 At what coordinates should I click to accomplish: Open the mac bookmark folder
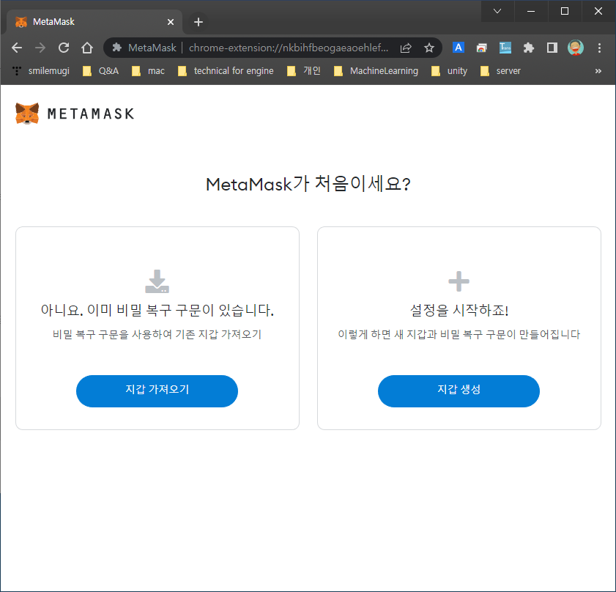pos(148,71)
